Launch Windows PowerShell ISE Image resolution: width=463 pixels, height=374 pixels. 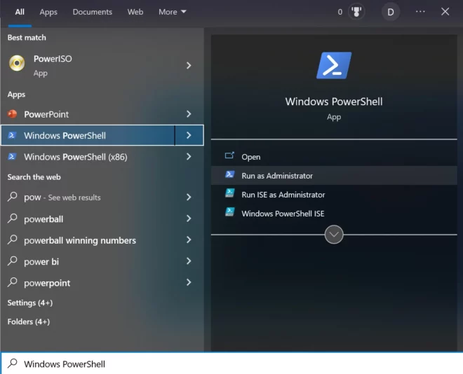click(x=334, y=214)
